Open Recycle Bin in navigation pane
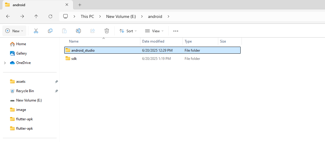The width and height of the screenshot is (325, 142). [22, 91]
